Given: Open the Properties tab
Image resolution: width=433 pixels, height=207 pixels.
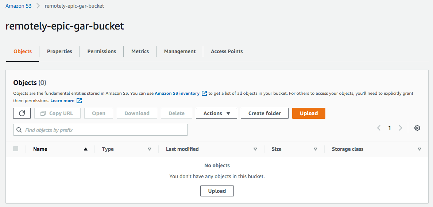Looking at the screenshot, I should pyautogui.click(x=59, y=51).
